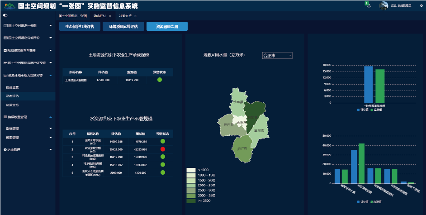Toggle the sidebar collapse switch
This screenshot has width=426, height=215.
coord(5,16)
